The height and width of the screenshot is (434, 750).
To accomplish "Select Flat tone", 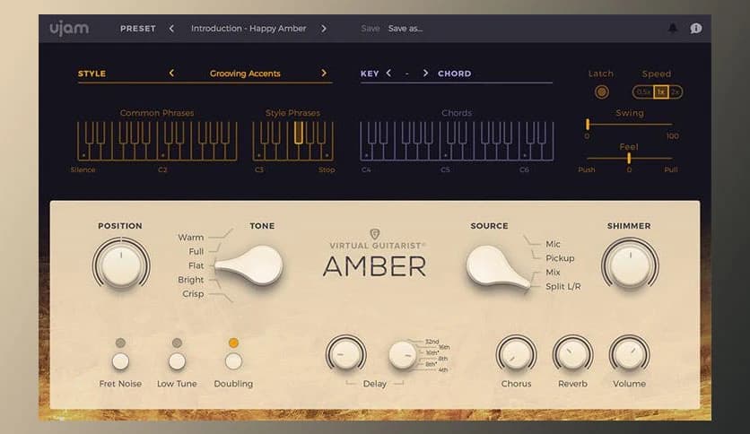I will pyautogui.click(x=196, y=265).
